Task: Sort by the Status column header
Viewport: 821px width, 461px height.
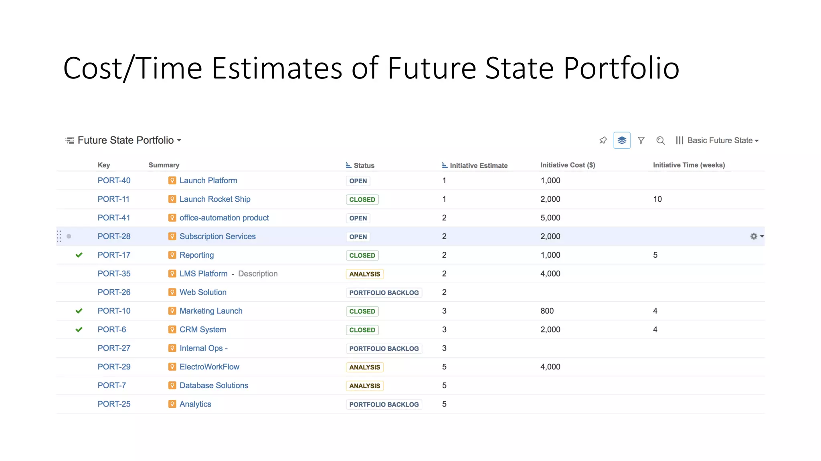Action: (360, 165)
